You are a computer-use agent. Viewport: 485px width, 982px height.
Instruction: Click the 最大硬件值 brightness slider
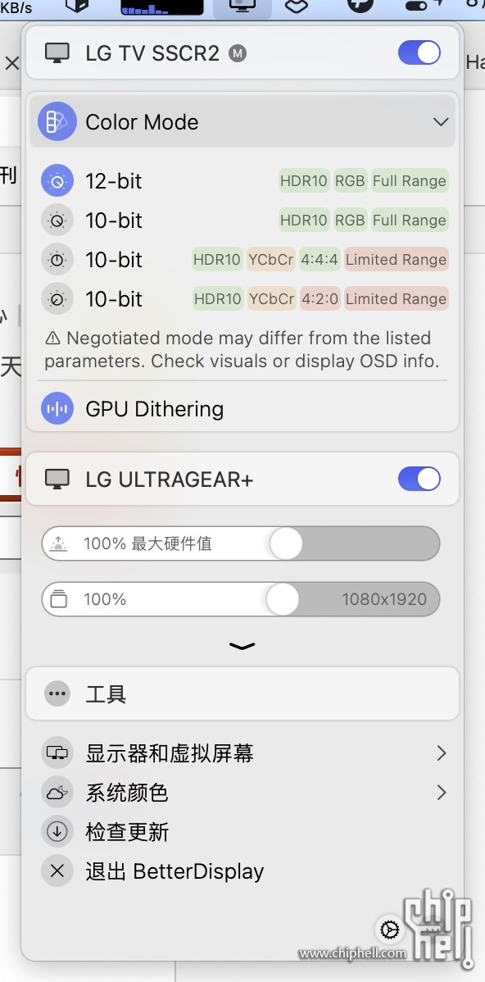coord(241,543)
